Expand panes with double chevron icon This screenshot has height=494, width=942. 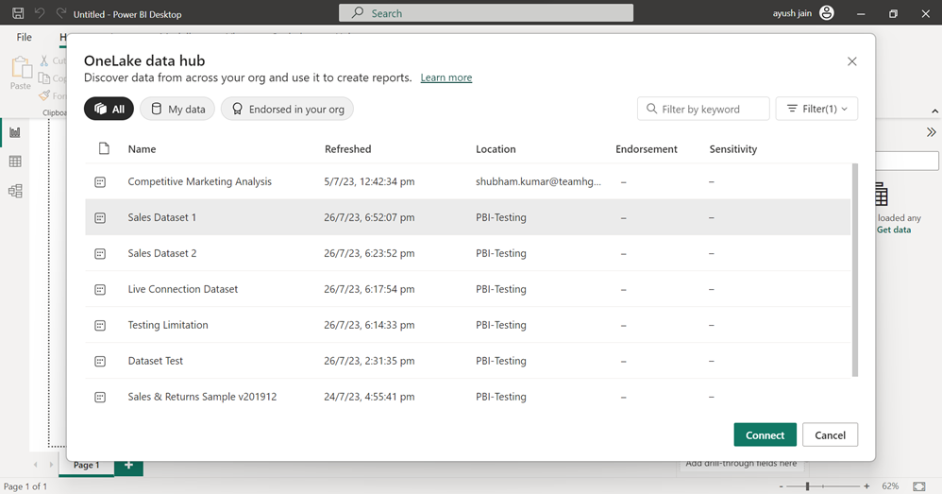tap(932, 132)
